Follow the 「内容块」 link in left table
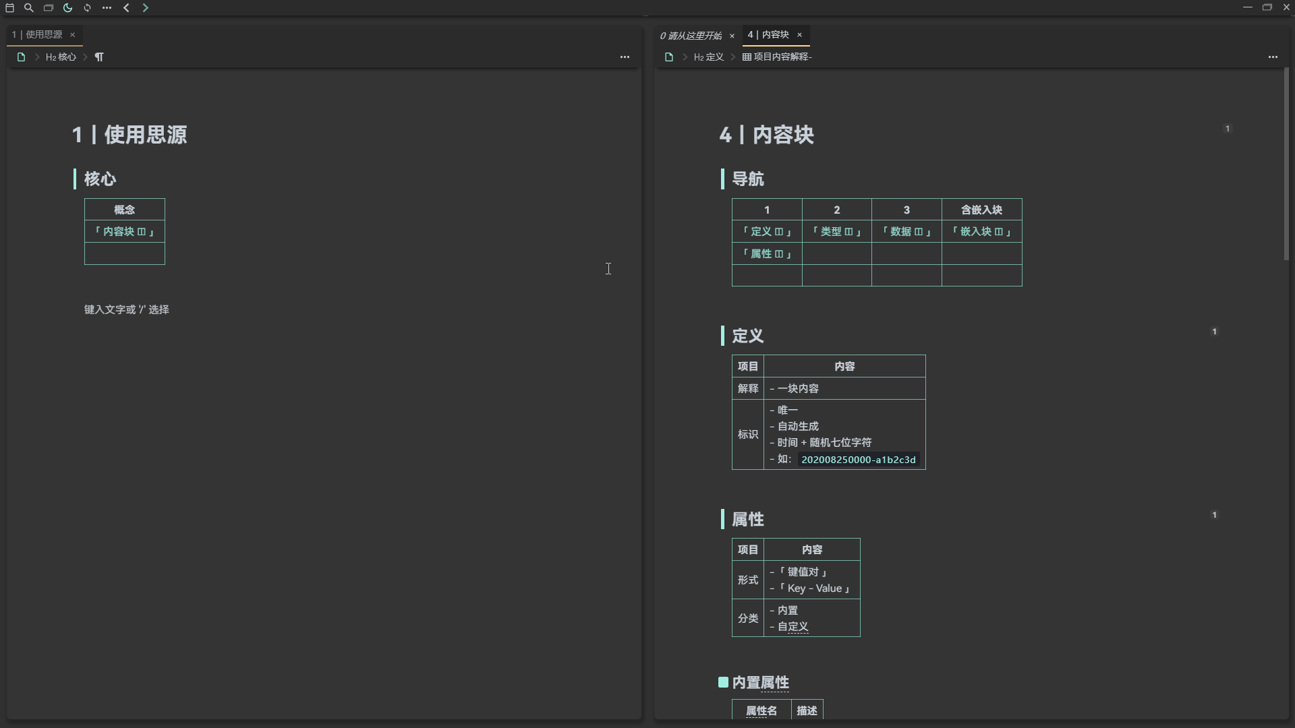 [125, 231]
